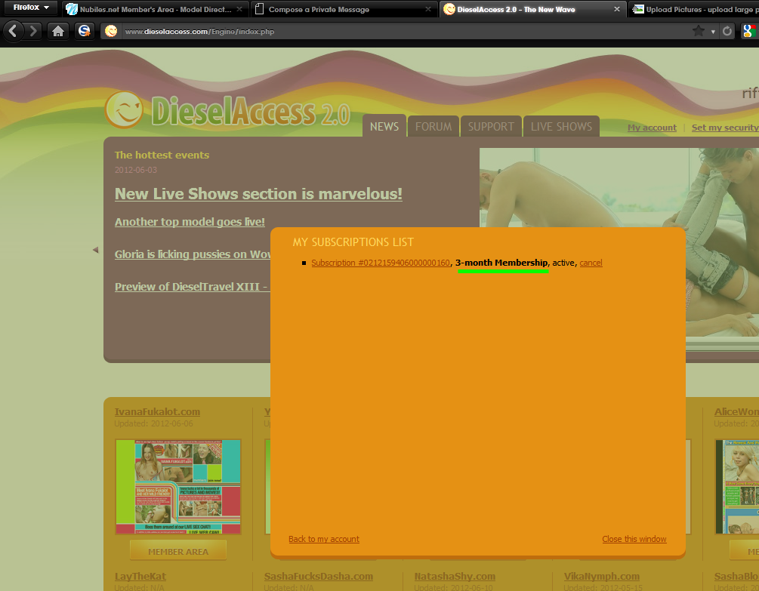Open the FORUM site tab
Screen dimensions: 759x591
tap(433, 126)
